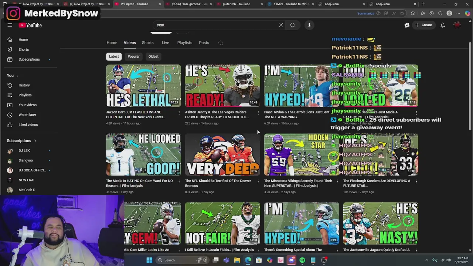Open YouTube notifications bell
Image resolution: width=473 pixels, height=266 pixels.
point(443,25)
